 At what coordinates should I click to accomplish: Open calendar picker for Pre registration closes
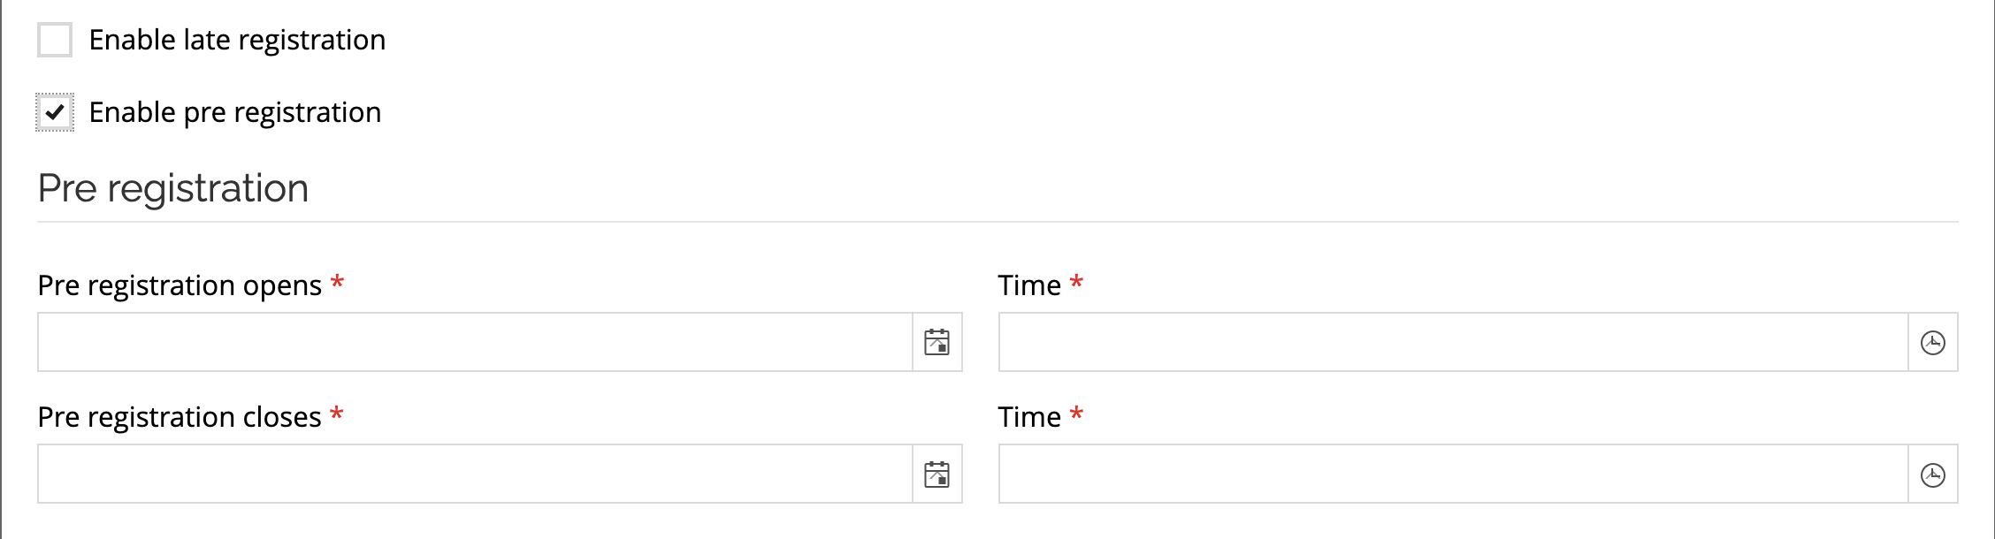point(936,474)
